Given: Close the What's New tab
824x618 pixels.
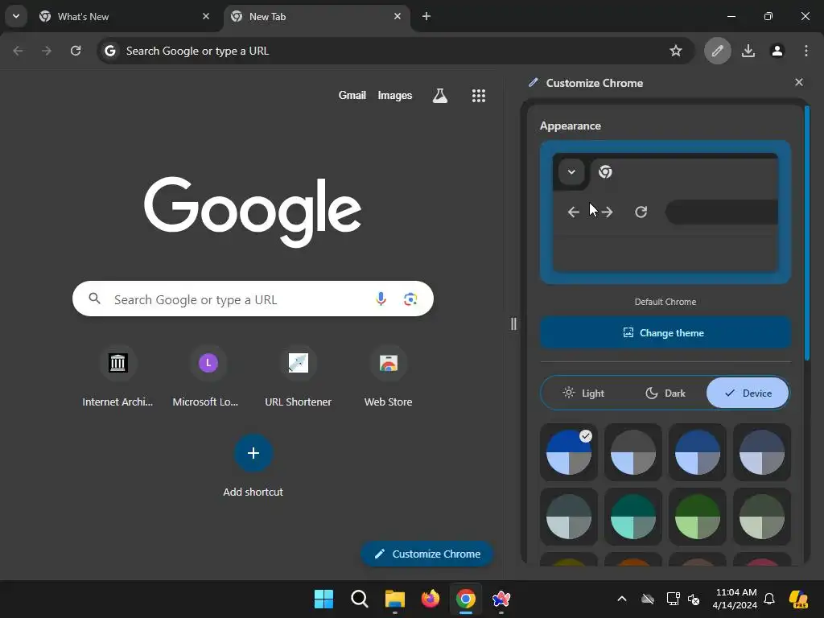Looking at the screenshot, I should coord(206,16).
